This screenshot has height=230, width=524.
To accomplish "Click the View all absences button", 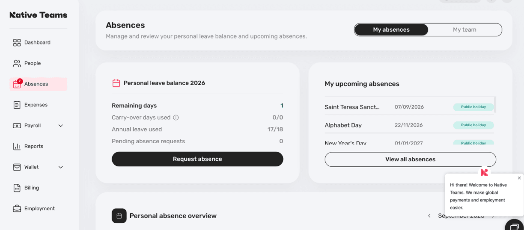I will pyautogui.click(x=410, y=159).
